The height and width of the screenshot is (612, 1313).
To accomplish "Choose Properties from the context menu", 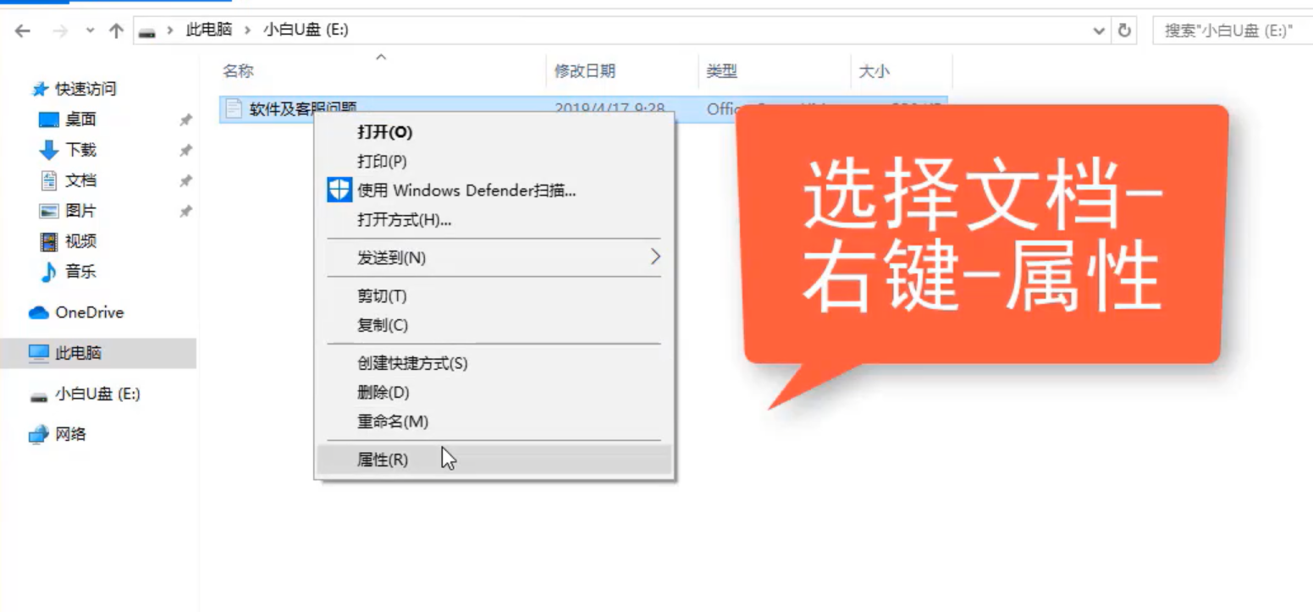I will [x=383, y=460].
